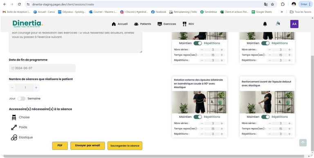Increase Nbre séries on Rotation externe card
This screenshot has height=158, width=314.
click(222, 124)
